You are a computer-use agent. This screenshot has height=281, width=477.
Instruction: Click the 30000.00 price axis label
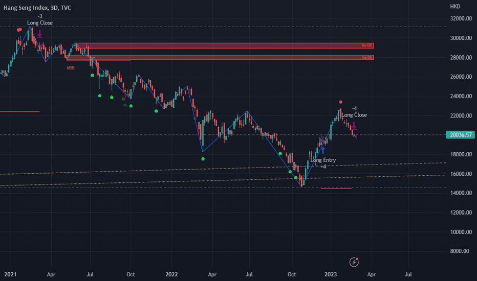[x=461, y=38]
